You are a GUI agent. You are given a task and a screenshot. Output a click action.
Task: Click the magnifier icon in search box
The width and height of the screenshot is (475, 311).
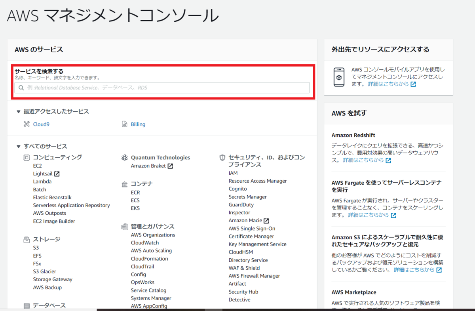click(21, 88)
